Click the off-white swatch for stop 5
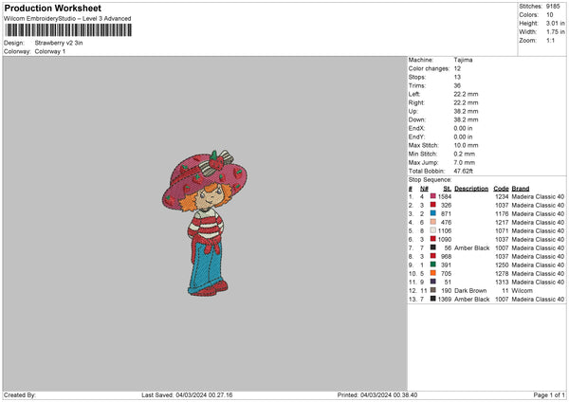This screenshot has height=402, width=569. point(432,229)
